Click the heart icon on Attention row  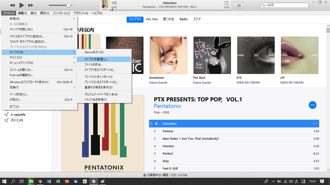[x=151, y=124]
